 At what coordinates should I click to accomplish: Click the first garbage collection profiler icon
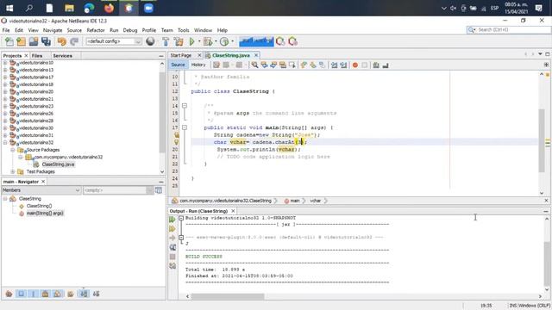click(280, 41)
